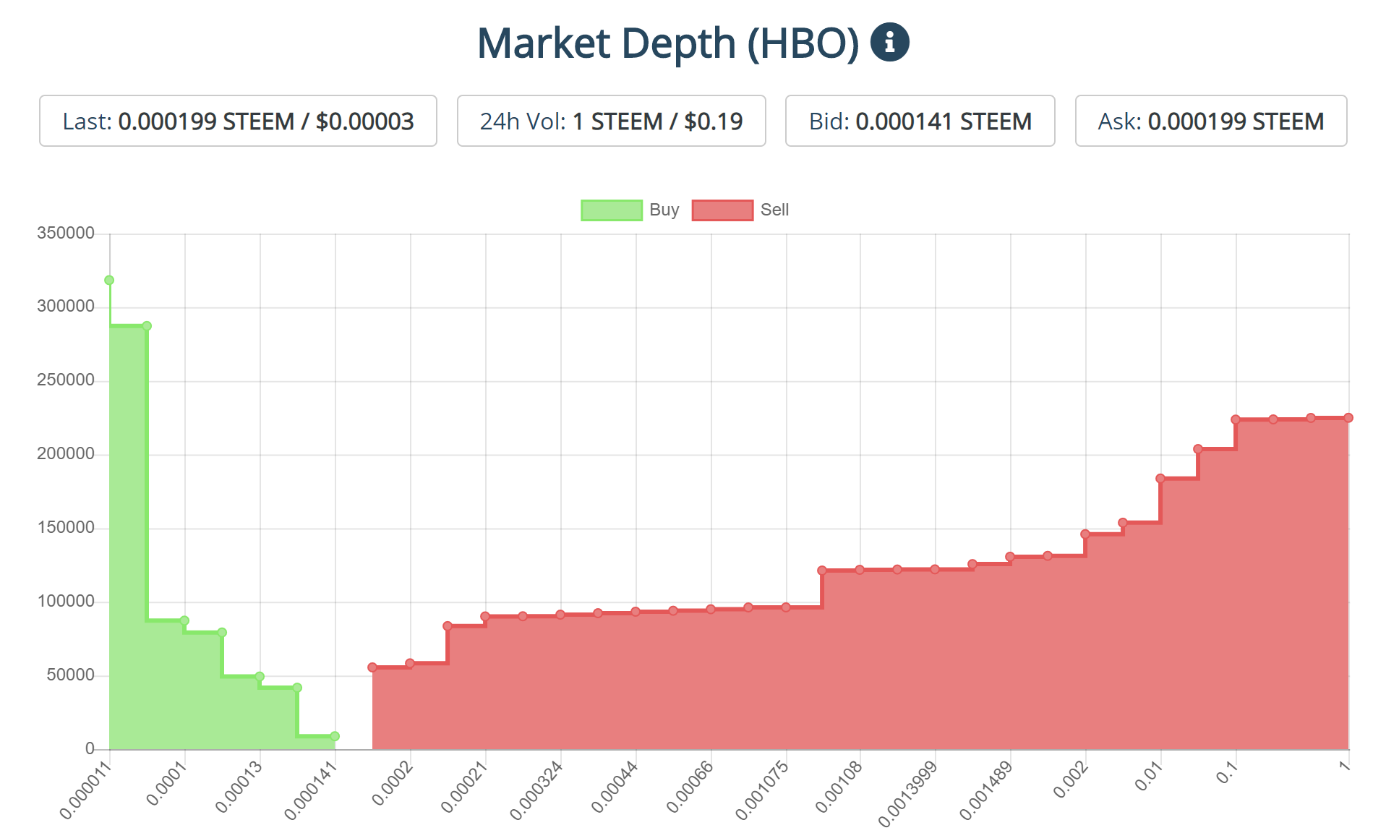Click the Market Depth (HBO) heading

[668, 43]
